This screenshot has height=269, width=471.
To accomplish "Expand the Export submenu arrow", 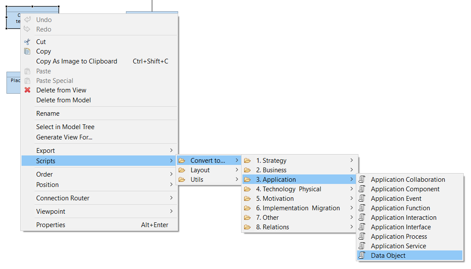I will click(171, 150).
